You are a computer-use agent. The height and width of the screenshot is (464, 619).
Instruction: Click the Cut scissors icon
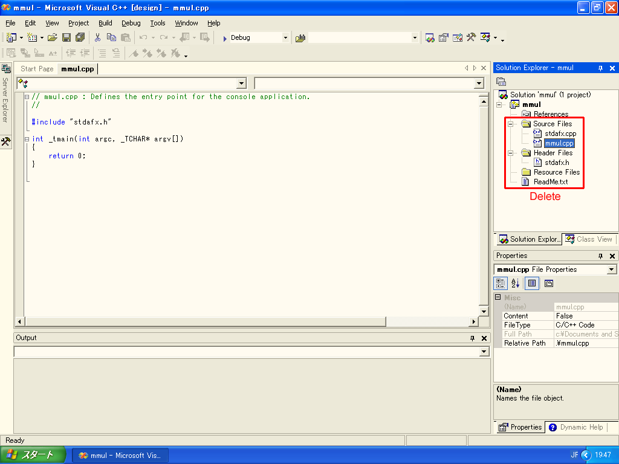click(97, 38)
